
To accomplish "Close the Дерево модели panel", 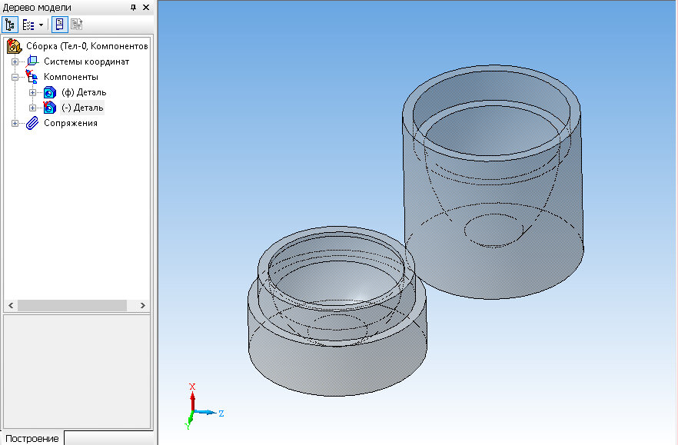I will pyautogui.click(x=146, y=8).
